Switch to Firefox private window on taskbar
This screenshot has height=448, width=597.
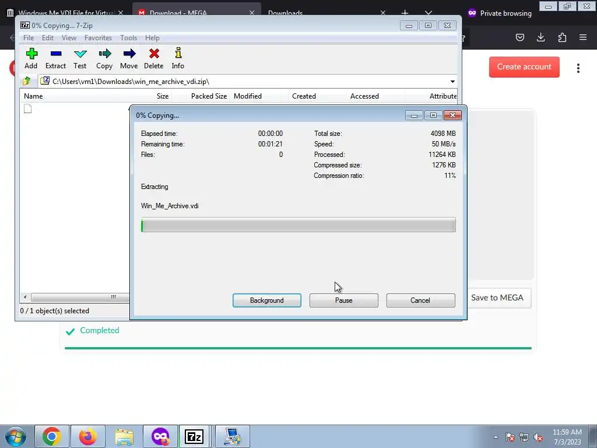coord(160,436)
